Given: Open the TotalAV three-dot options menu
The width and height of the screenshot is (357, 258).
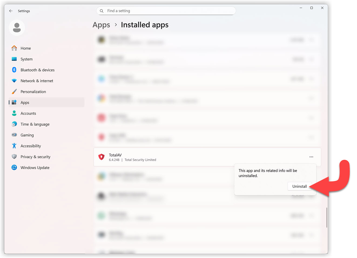Looking at the screenshot, I should point(311,157).
